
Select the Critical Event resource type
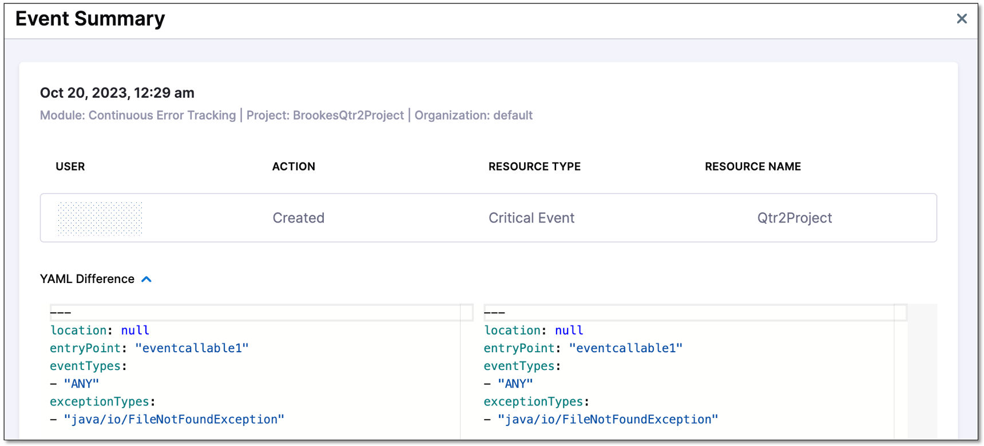531,218
